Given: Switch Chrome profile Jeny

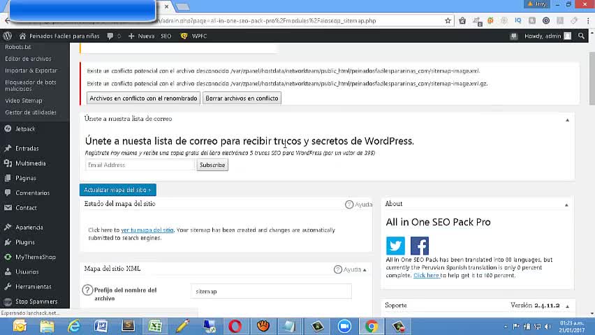Looking at the screenshot, I should 536,3.
